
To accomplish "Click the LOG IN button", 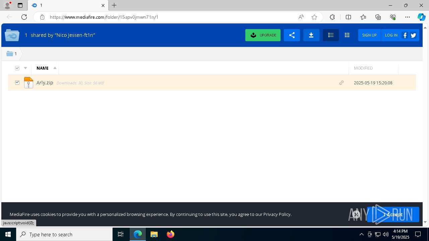I will pyautogui.click(x=391, y=35).
